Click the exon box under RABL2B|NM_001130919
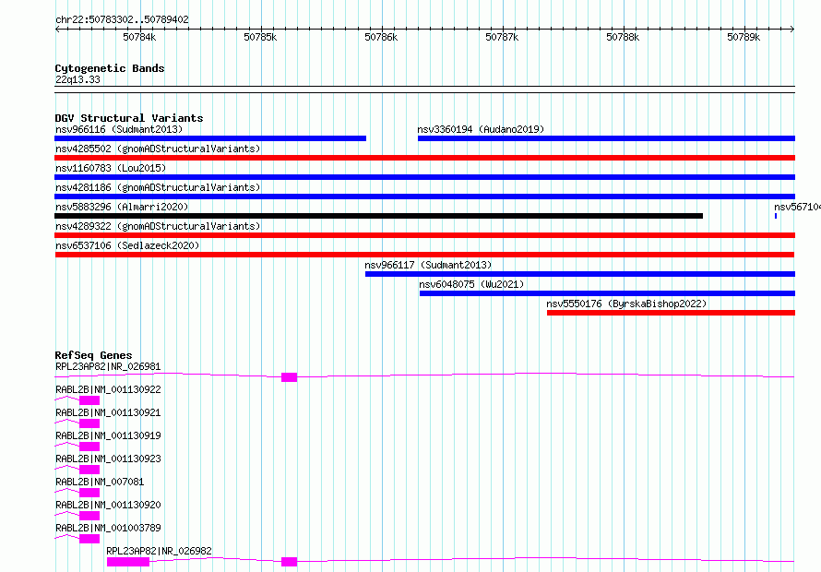821x572 pixels. click(89, 447)
